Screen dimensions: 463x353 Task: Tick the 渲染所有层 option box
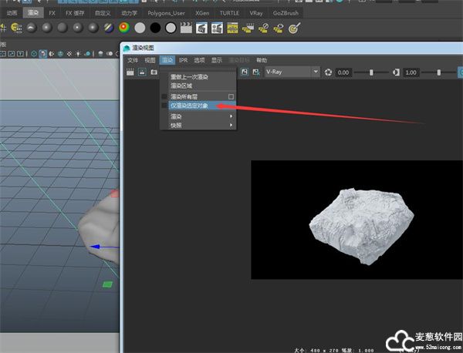tap(231, 96)
